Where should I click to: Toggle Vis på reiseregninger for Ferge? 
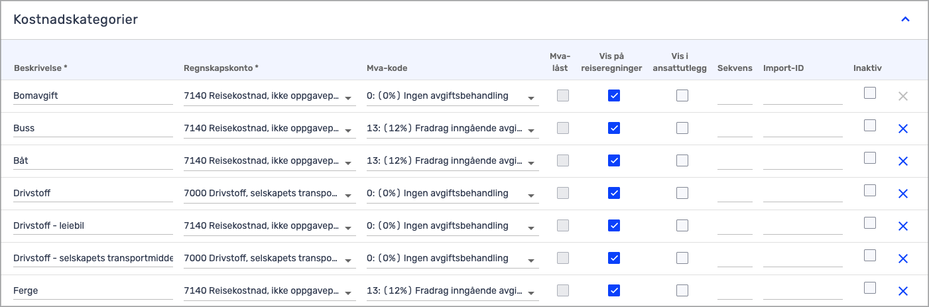coord(614,290)
